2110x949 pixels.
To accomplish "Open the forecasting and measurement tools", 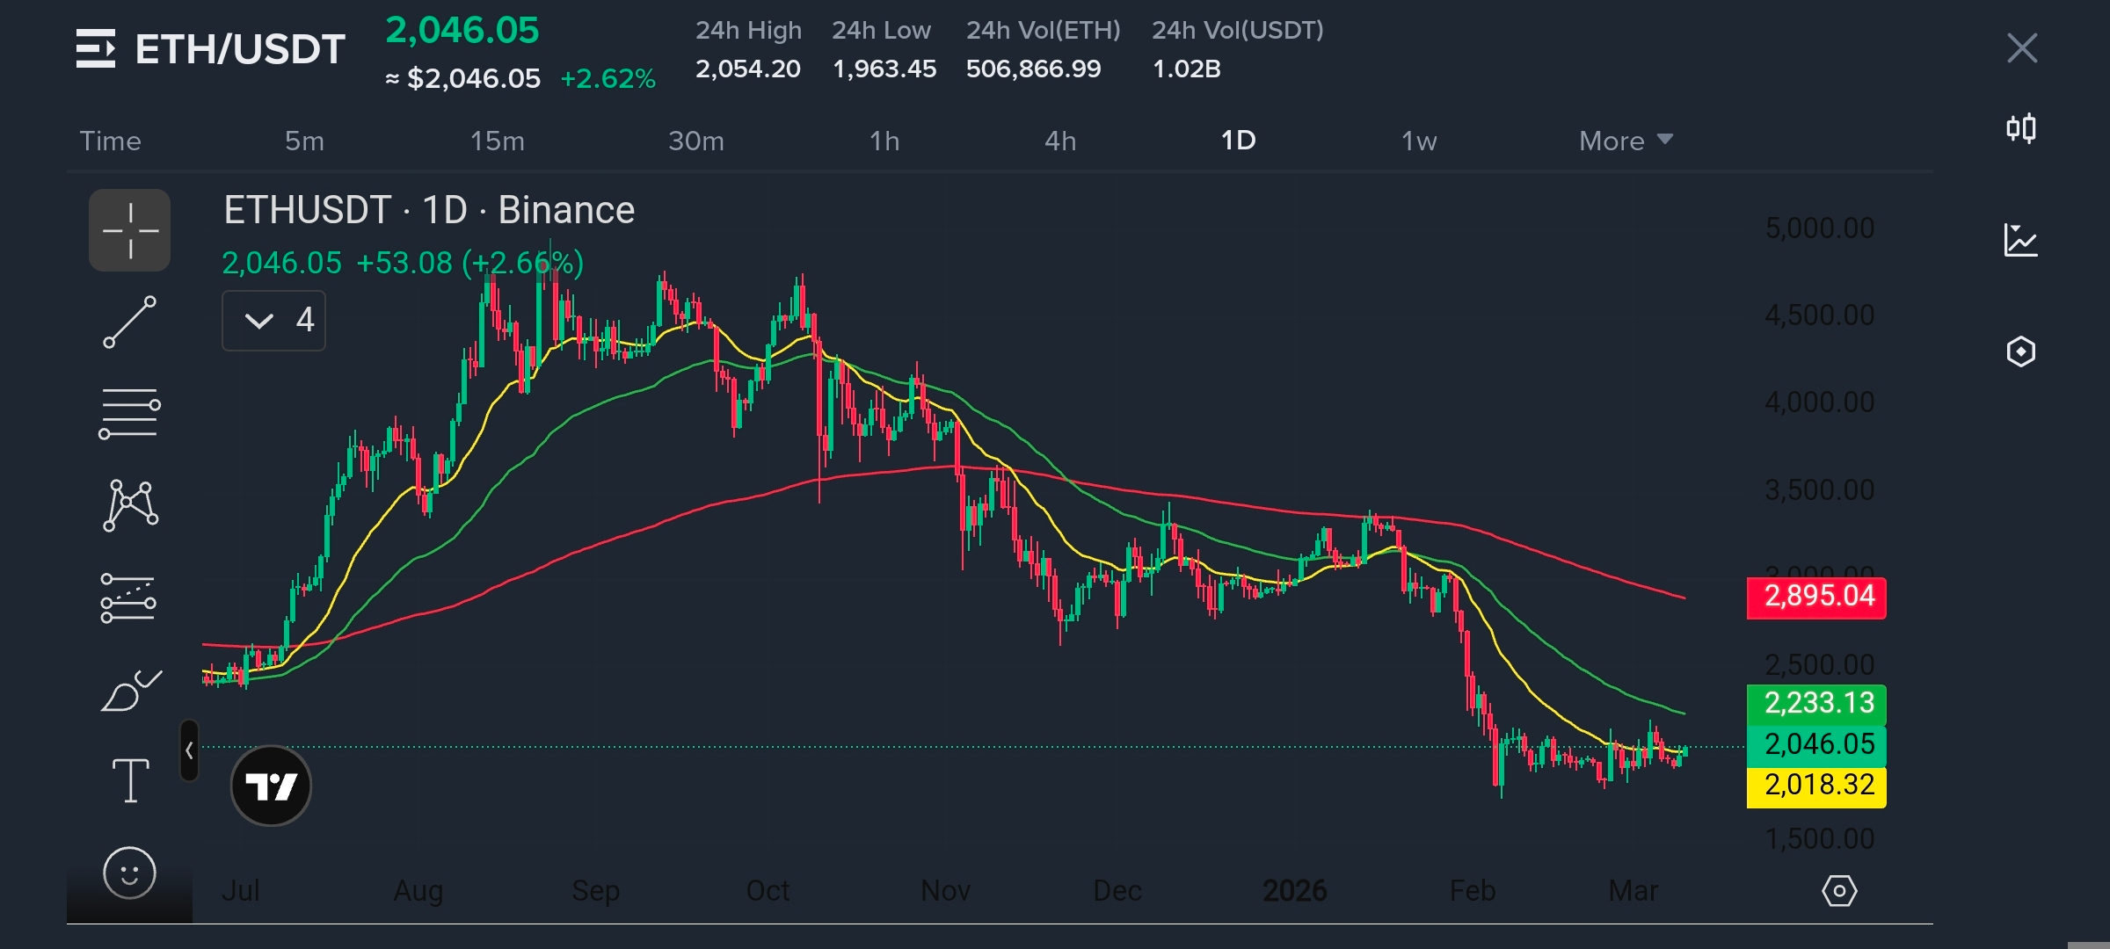I will (x=128, y=598).
